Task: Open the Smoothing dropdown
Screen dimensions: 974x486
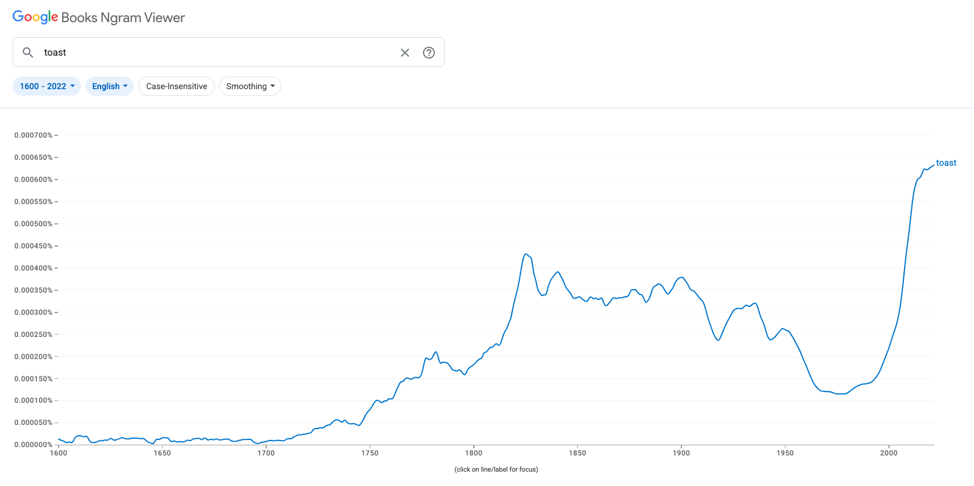Action: (250, 86)
